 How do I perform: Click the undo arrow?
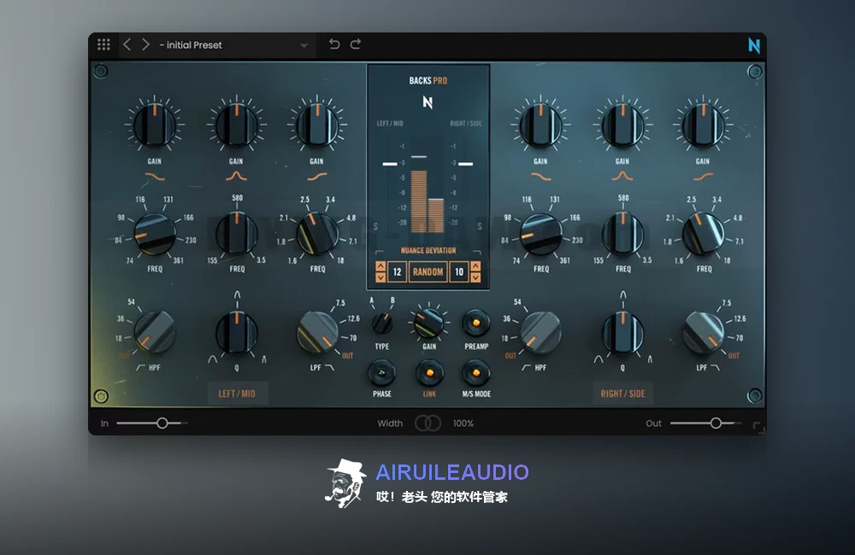334,44
